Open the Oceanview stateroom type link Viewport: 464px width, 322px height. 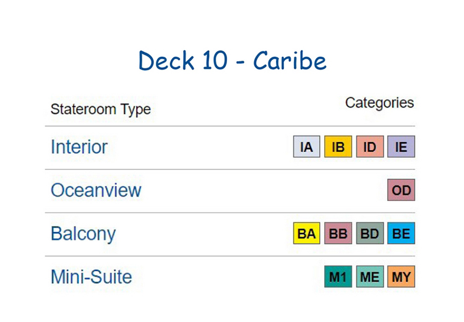tap(96, 190)
